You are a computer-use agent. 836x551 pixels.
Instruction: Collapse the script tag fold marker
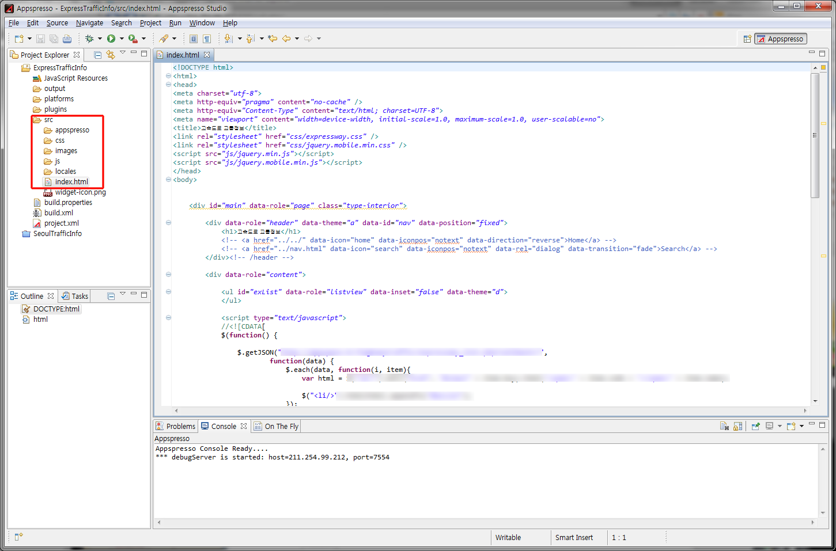168,318
